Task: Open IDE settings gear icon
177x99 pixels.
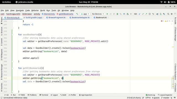Action: 171,14
